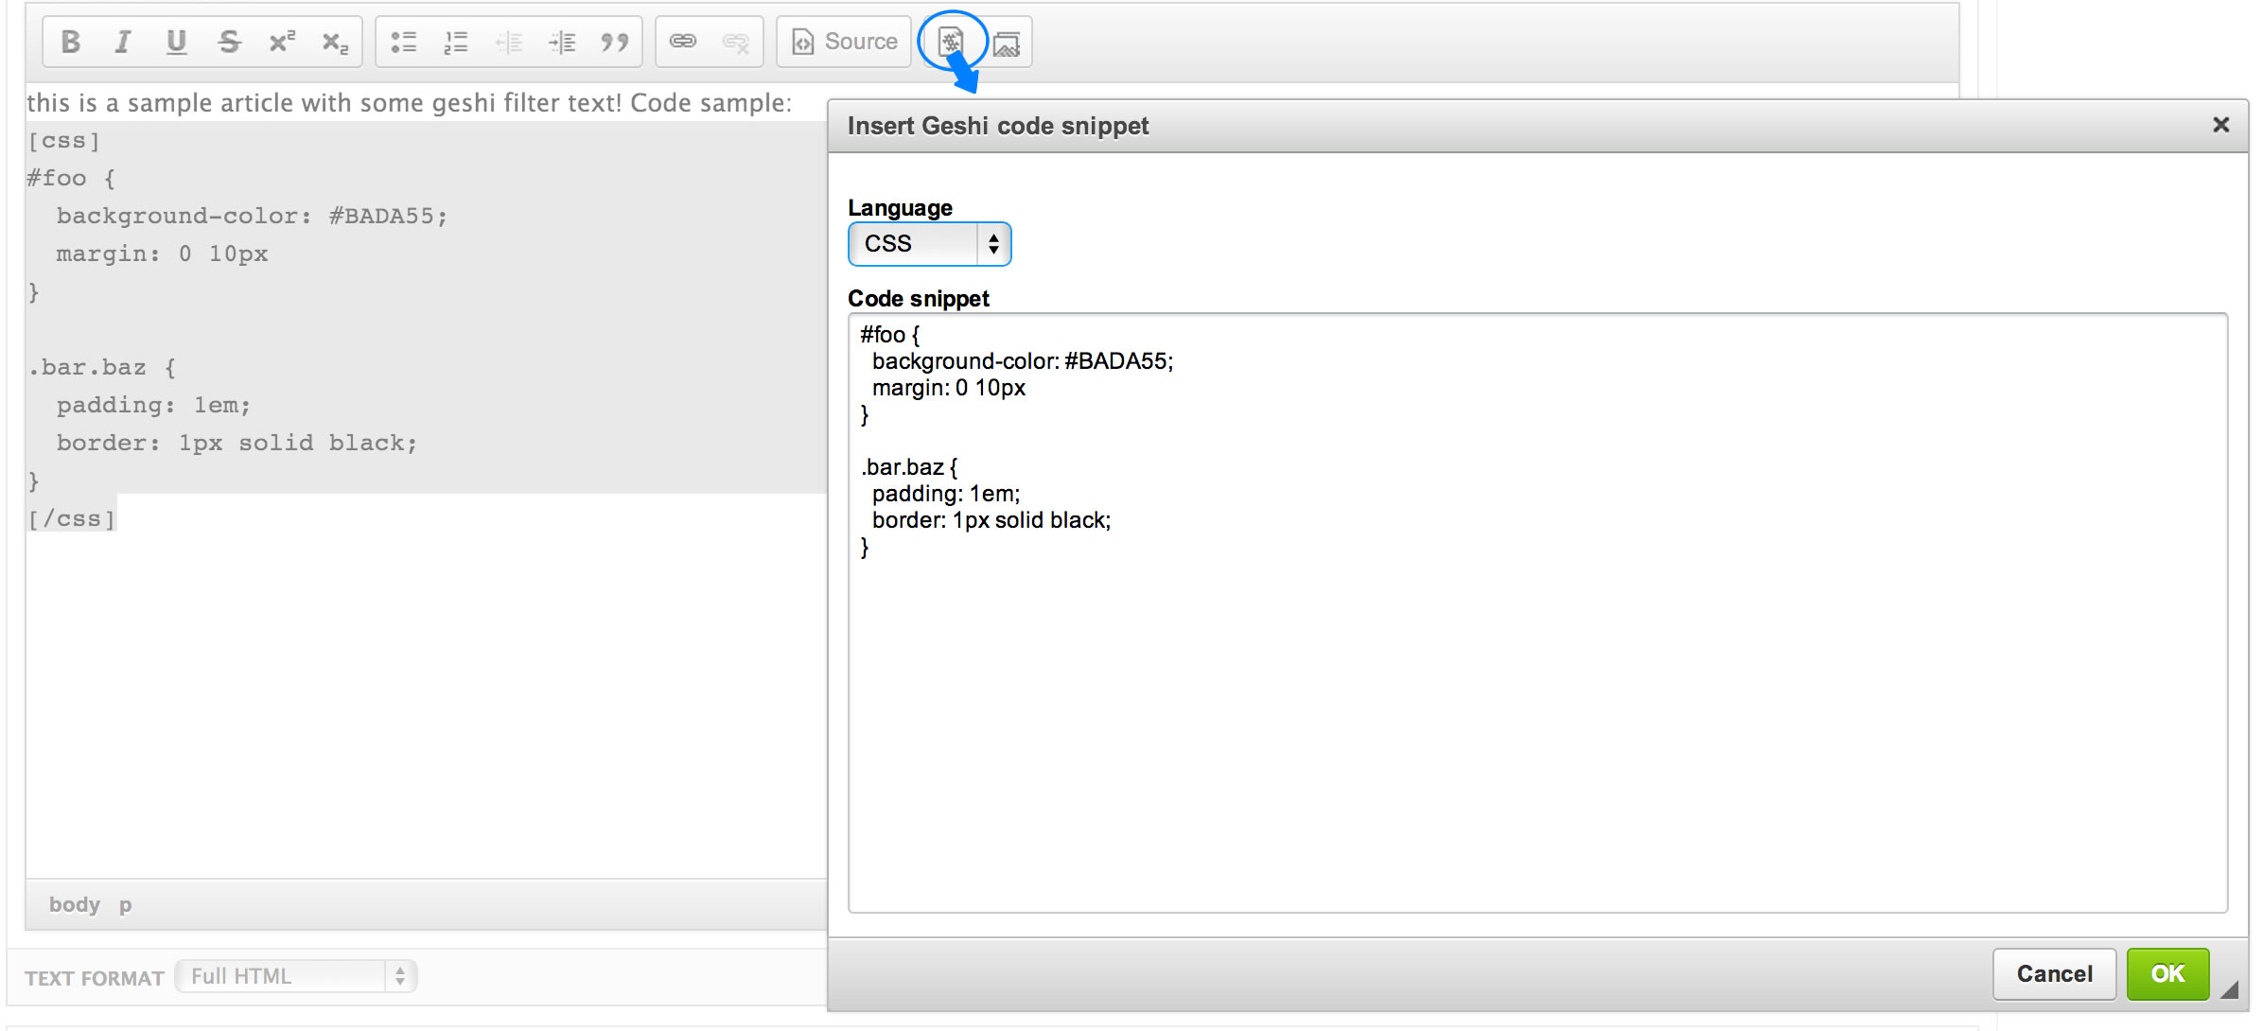Toggle subscript formatting
The image size is (2263, 1031).
(335, 42)
